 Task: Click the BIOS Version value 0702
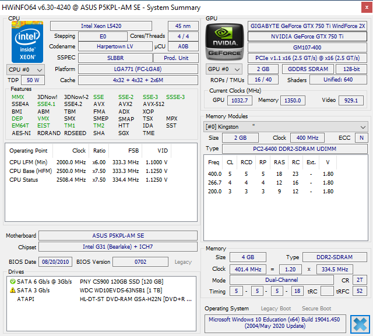(140, 262)
